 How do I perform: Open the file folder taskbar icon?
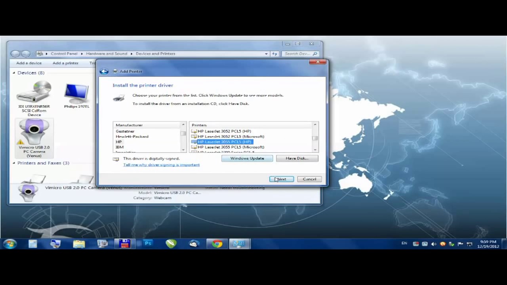click(x=79, y=244)
